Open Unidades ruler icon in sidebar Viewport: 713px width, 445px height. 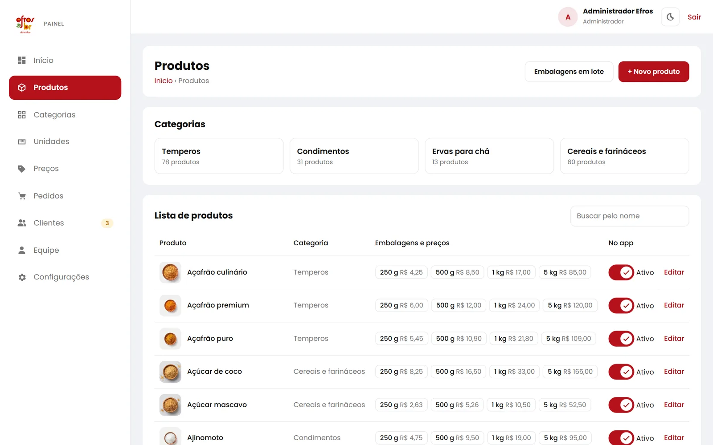point(22,142)
